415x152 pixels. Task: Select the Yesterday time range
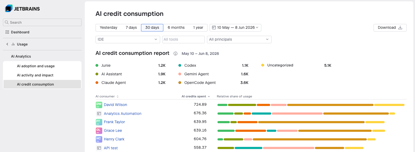(108, 27)
